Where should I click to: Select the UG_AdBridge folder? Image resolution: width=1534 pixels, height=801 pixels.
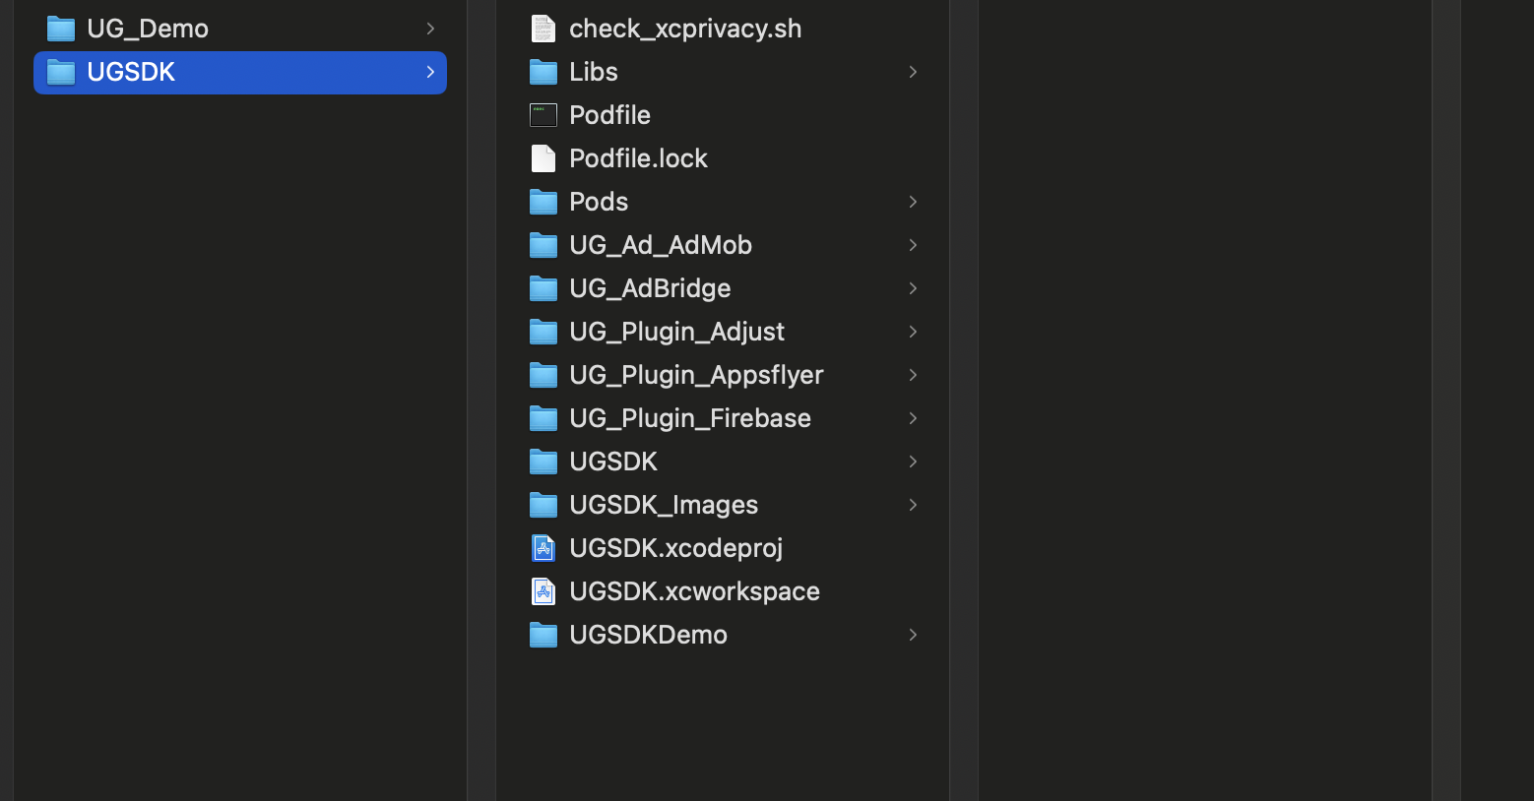point(651,288)
